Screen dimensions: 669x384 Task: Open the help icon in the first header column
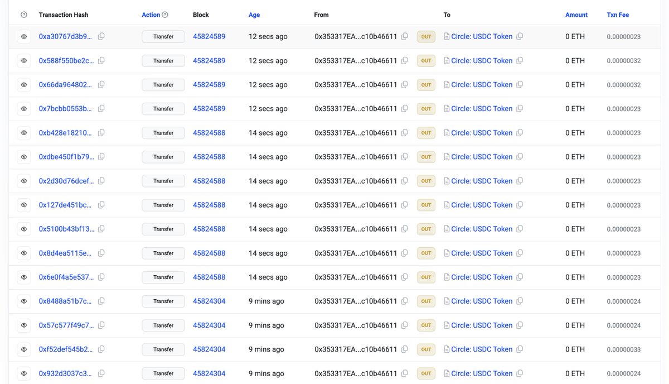(24, 15)
